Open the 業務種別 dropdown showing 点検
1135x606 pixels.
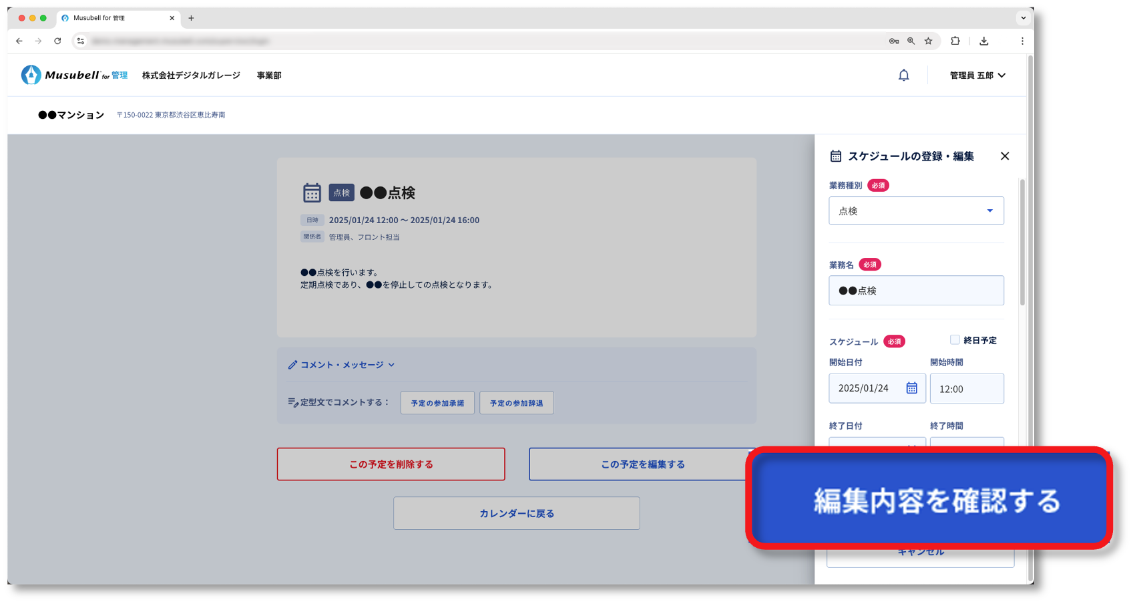click(x=916, y=211)
